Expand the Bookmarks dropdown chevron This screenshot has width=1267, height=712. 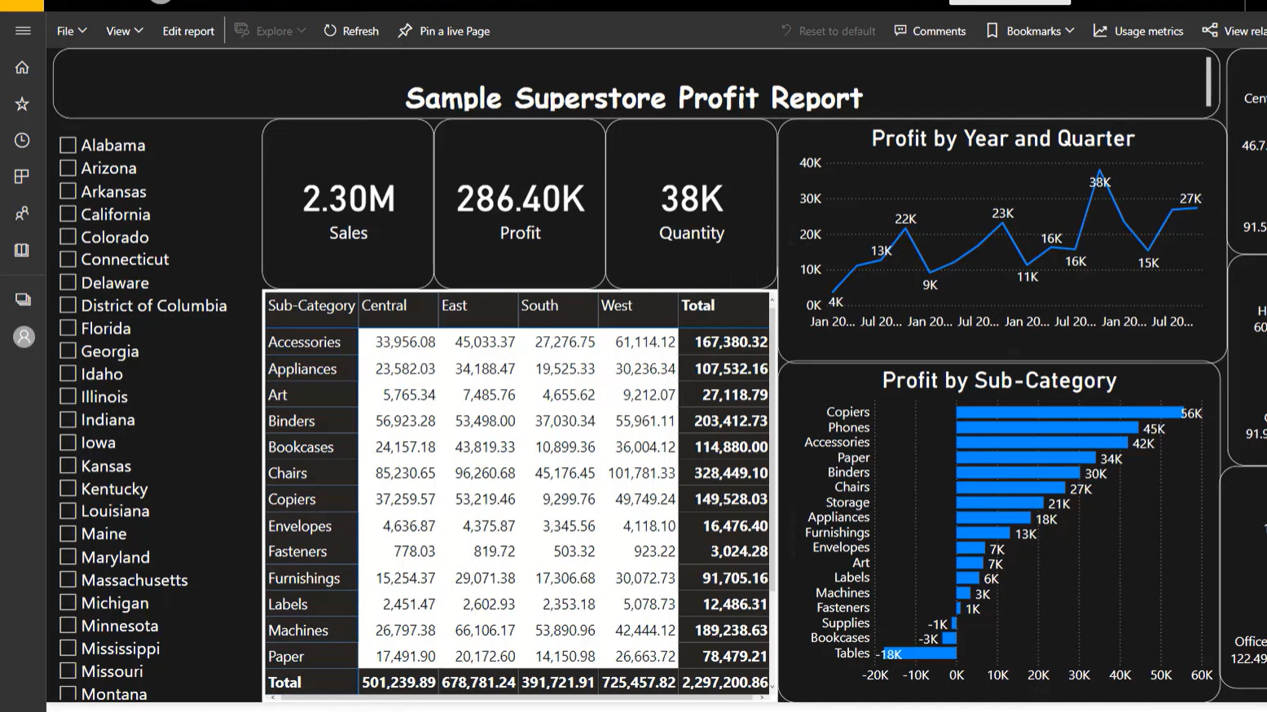(x=1070, y=31)
